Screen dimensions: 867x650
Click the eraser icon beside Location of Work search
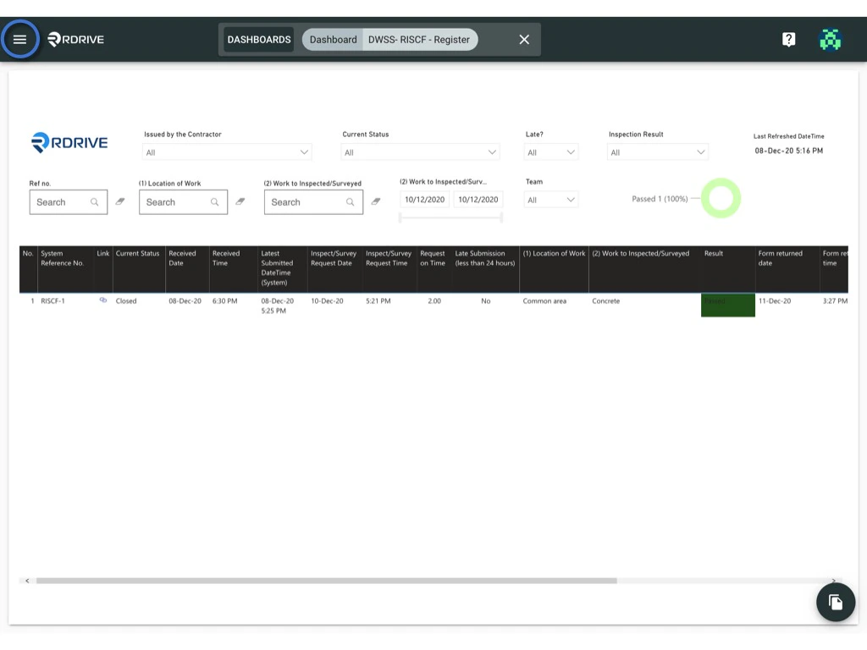(240, 201)
